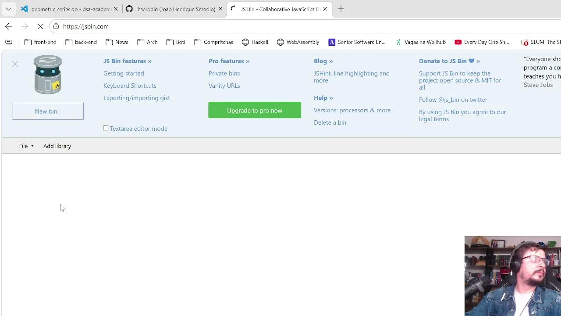Open JS Bin features link

coord(128,61)
